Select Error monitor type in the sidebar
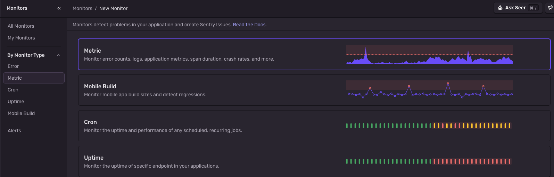The width and height of the screenshot is (554, 177). point(13,66)
